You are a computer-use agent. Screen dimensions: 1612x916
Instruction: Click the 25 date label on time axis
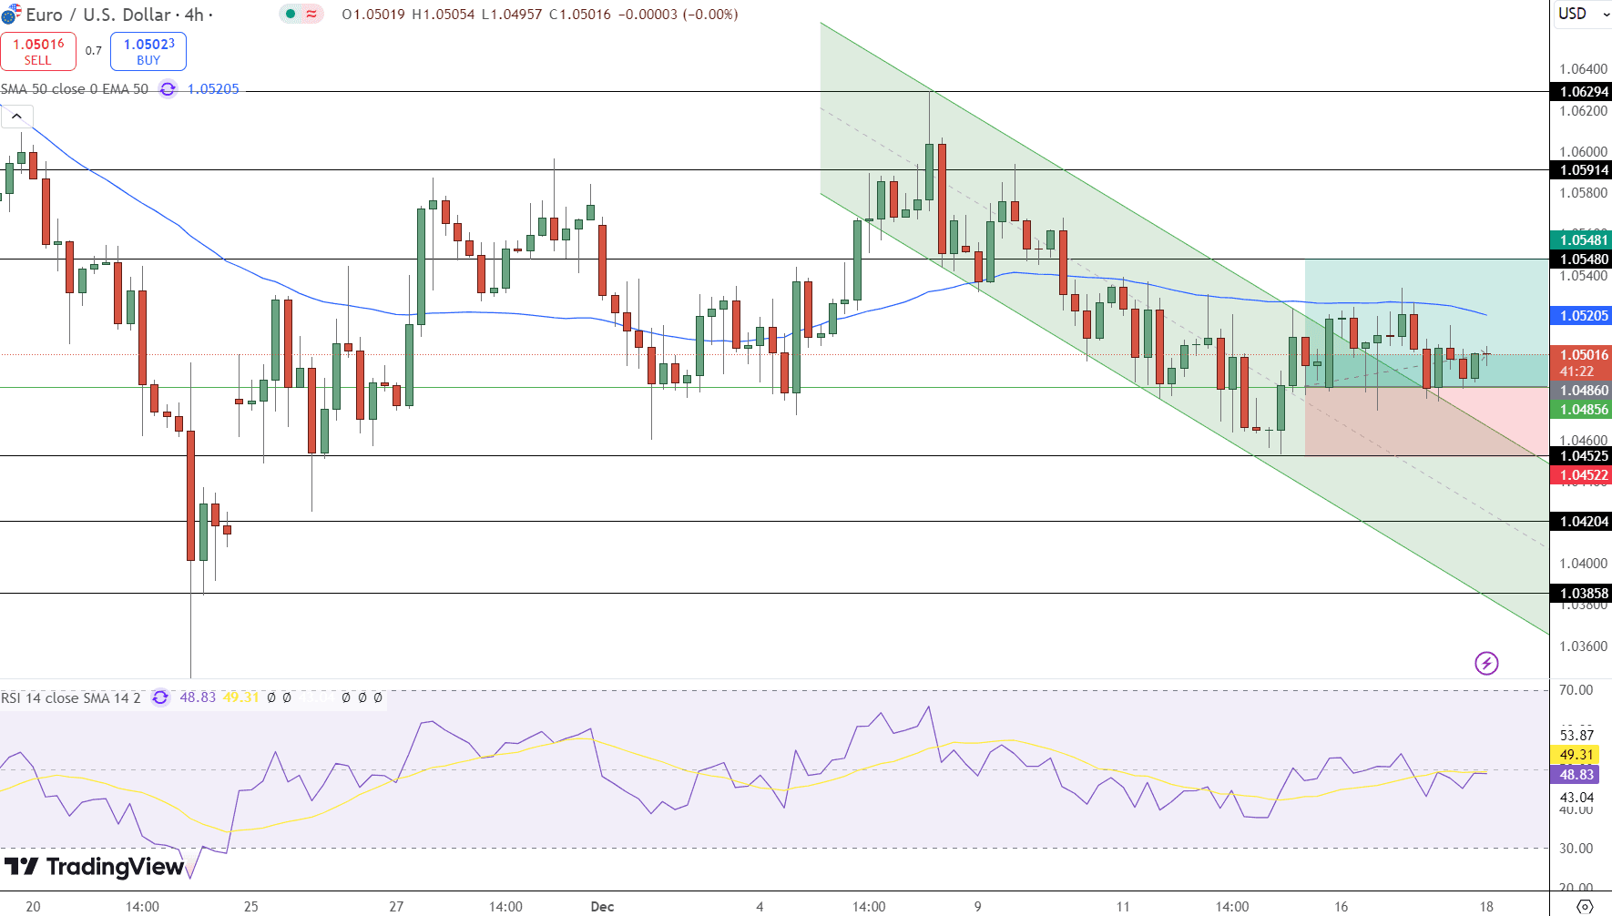click(251, 907)
